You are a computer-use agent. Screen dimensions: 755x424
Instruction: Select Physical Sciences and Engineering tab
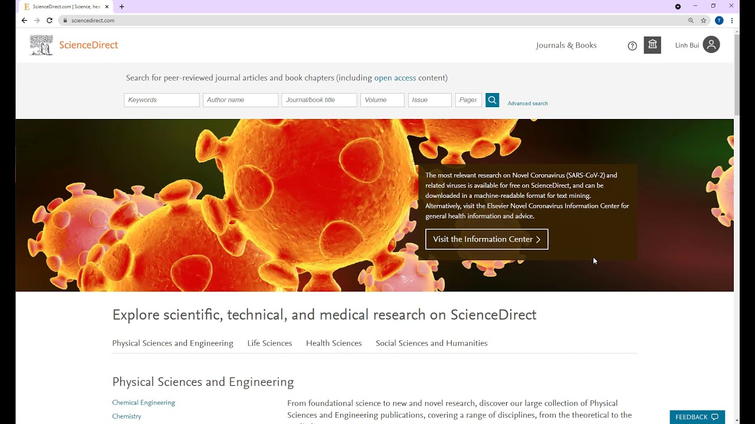click(x=173, y=343)
